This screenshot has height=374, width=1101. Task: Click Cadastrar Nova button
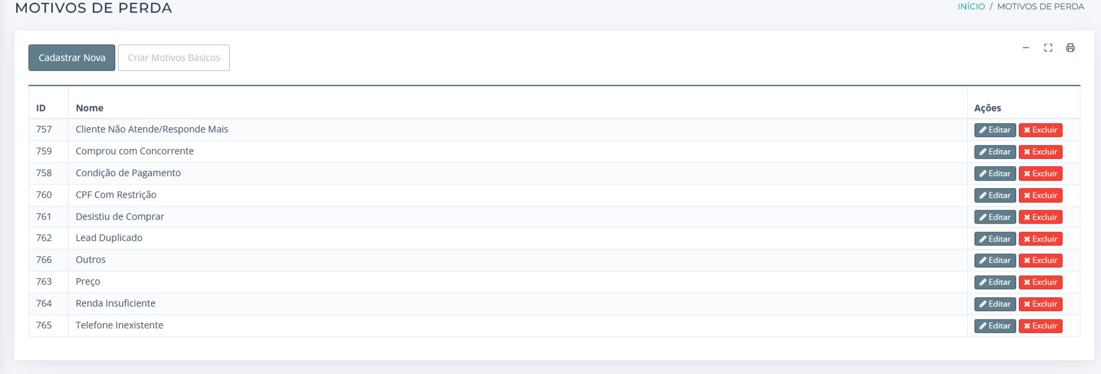pos(72,58)
